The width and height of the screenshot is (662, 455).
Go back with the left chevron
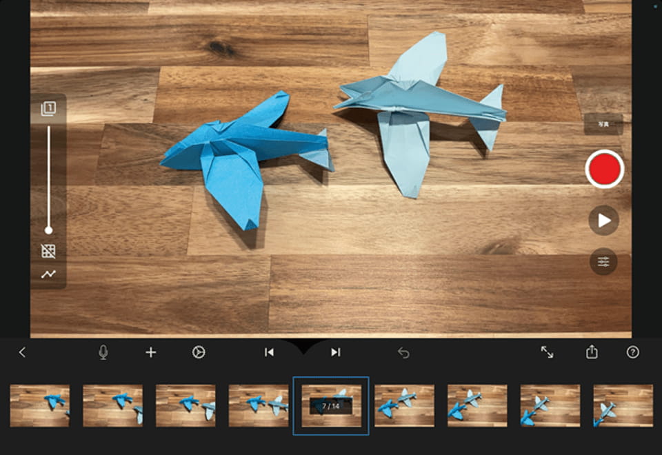(22, 352)
